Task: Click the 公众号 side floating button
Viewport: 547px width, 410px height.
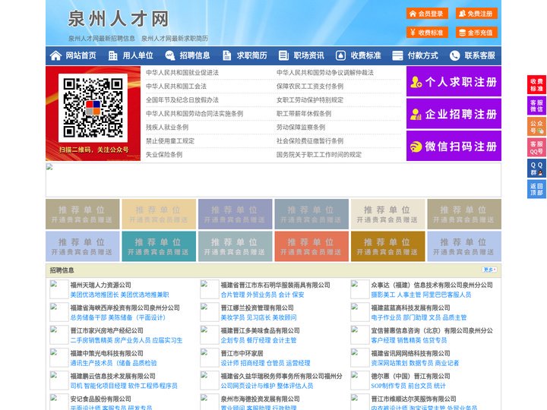Action: tap(536, 127)
